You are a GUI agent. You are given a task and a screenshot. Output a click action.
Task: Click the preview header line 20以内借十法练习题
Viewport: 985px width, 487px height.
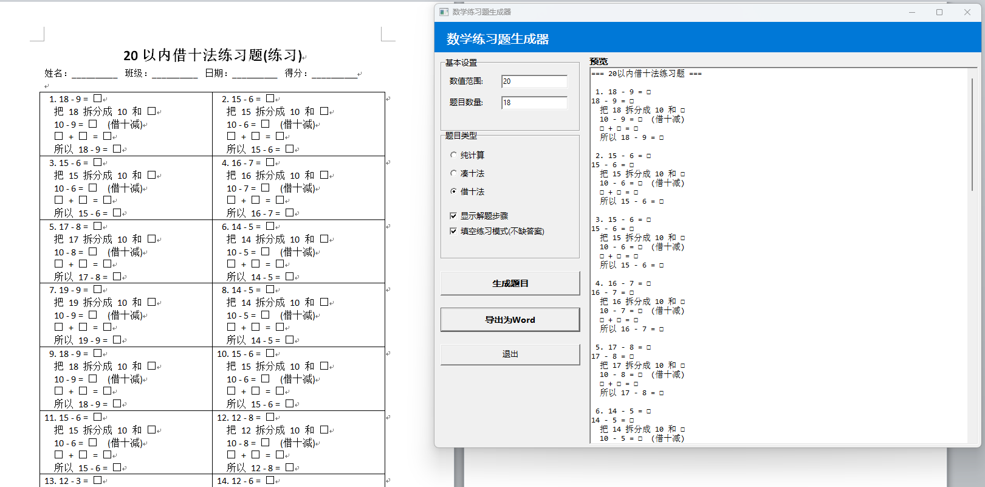[647, 74]
